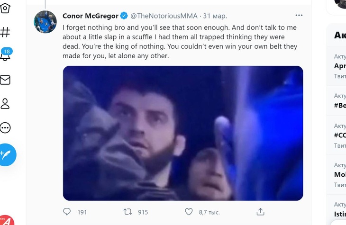The width and height of the screenshot is (346, 225).
Task: Open the Profile person icon
Action: point(5,103)
